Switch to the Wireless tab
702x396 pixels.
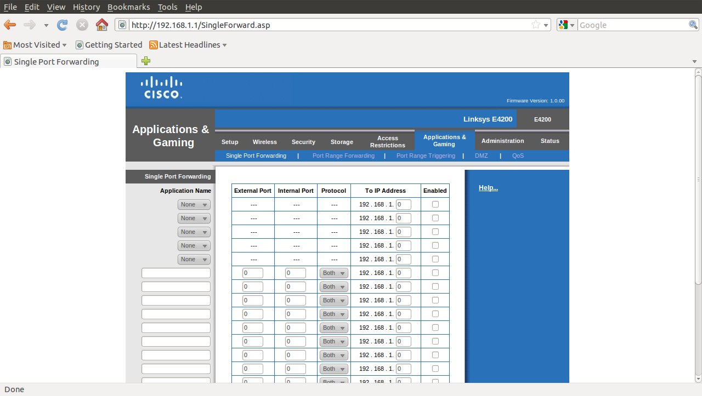pos(264,142)
